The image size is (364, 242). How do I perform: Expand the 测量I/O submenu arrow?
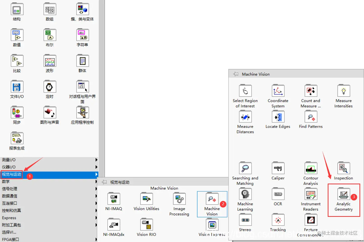[x=96, y=160]
